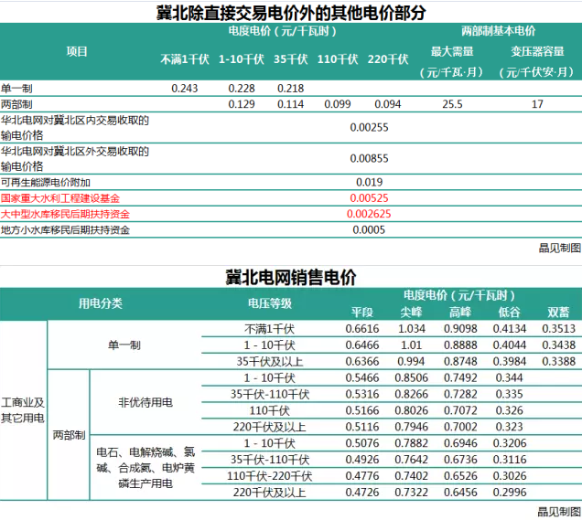This screenshot has height=520, width=582.
Task: Click the title 冀北除直接交易电价外的其他电价部分
Action: (x=291, y=12)
